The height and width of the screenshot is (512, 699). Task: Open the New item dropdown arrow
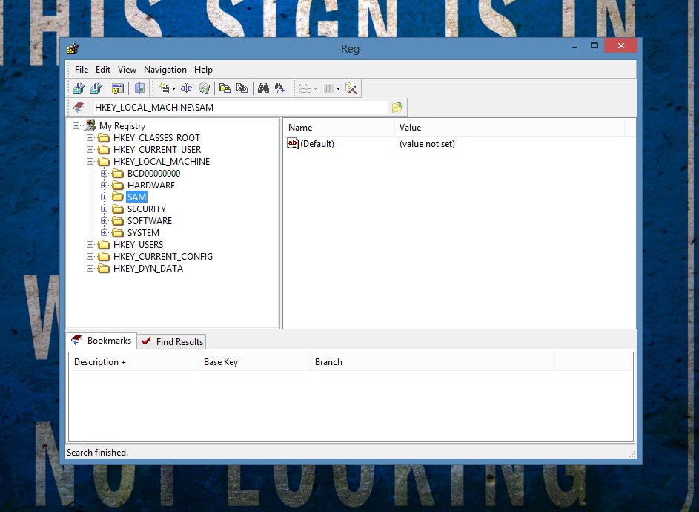click(x=173, y=89)
